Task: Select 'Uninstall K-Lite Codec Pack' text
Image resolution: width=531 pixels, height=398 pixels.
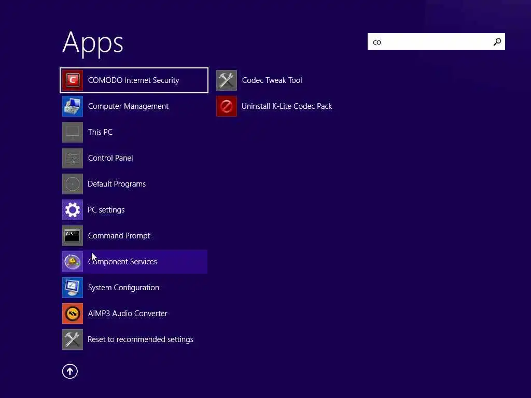Action: [287, 106]
